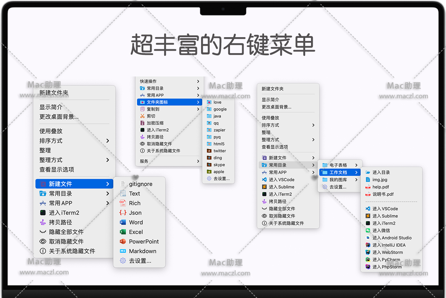Choose 进入目录 in the 工作文档 submenu

pos(381,172)
